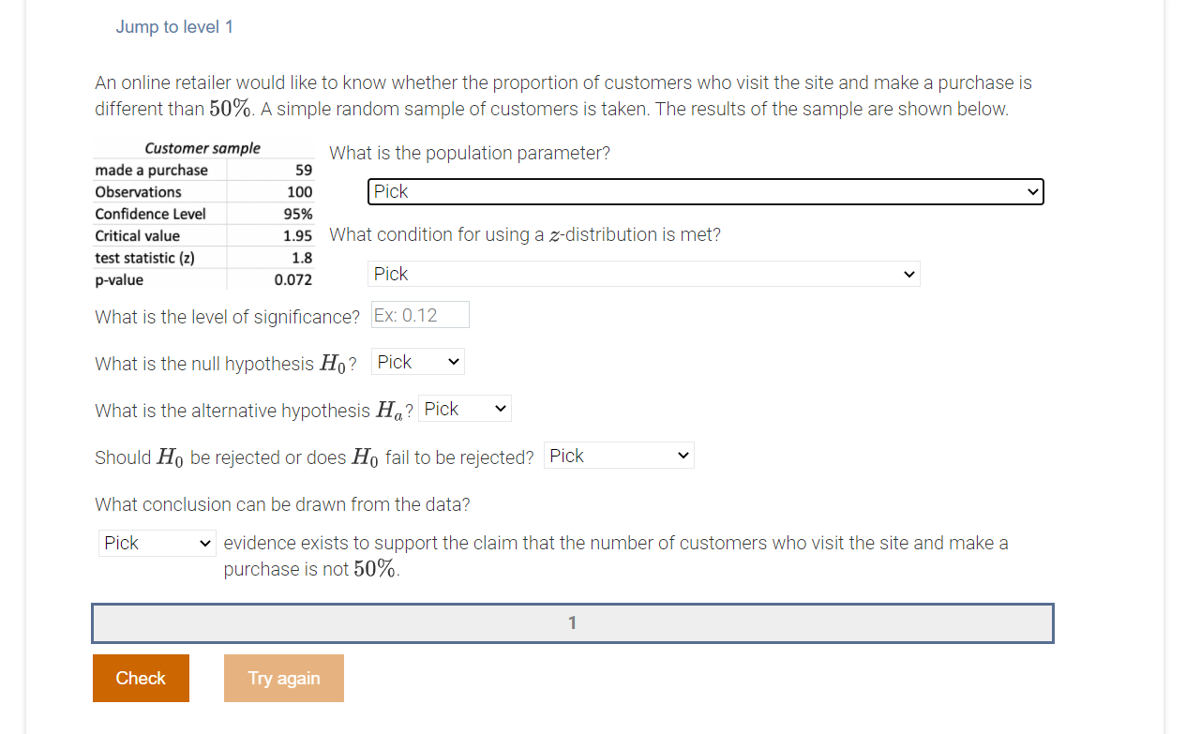
Task: Expand the null hypothesis Pick dropdown
Action: 417,361
